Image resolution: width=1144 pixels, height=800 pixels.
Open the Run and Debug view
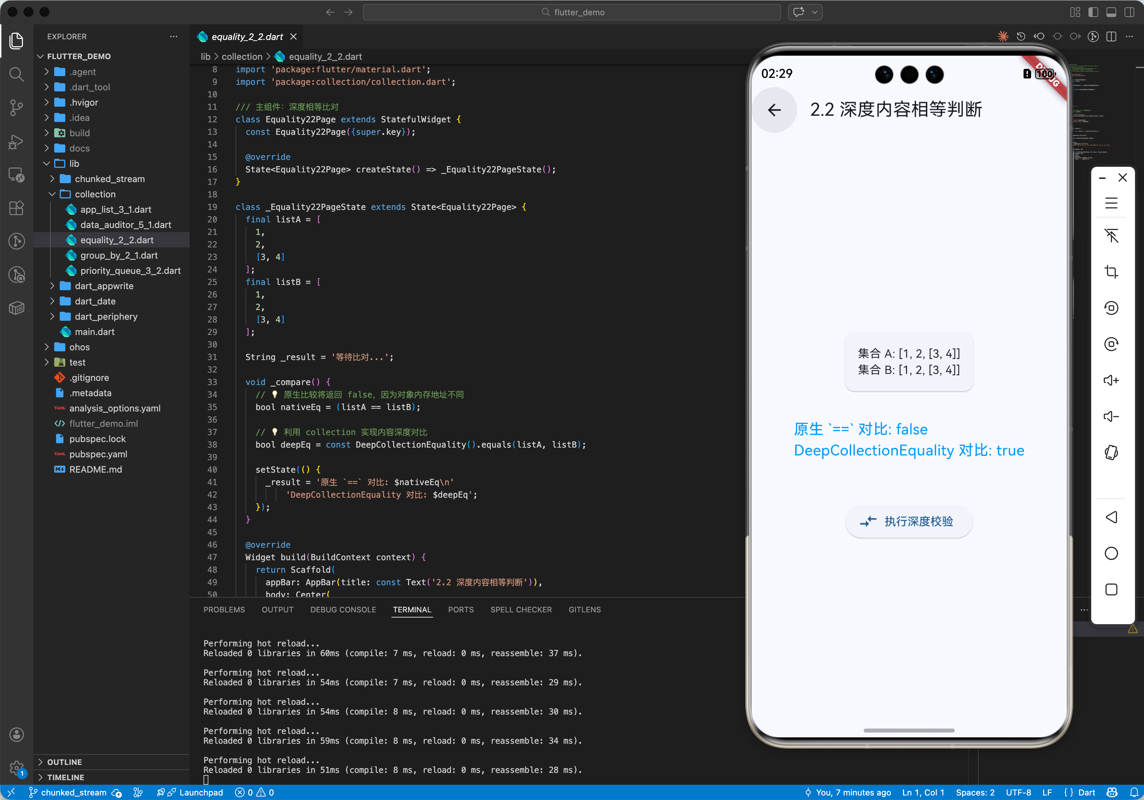(x=16, y=142)
